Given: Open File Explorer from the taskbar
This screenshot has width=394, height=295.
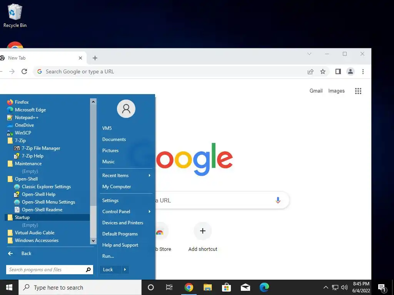Looking at the screenshot, I should point(207,287).
